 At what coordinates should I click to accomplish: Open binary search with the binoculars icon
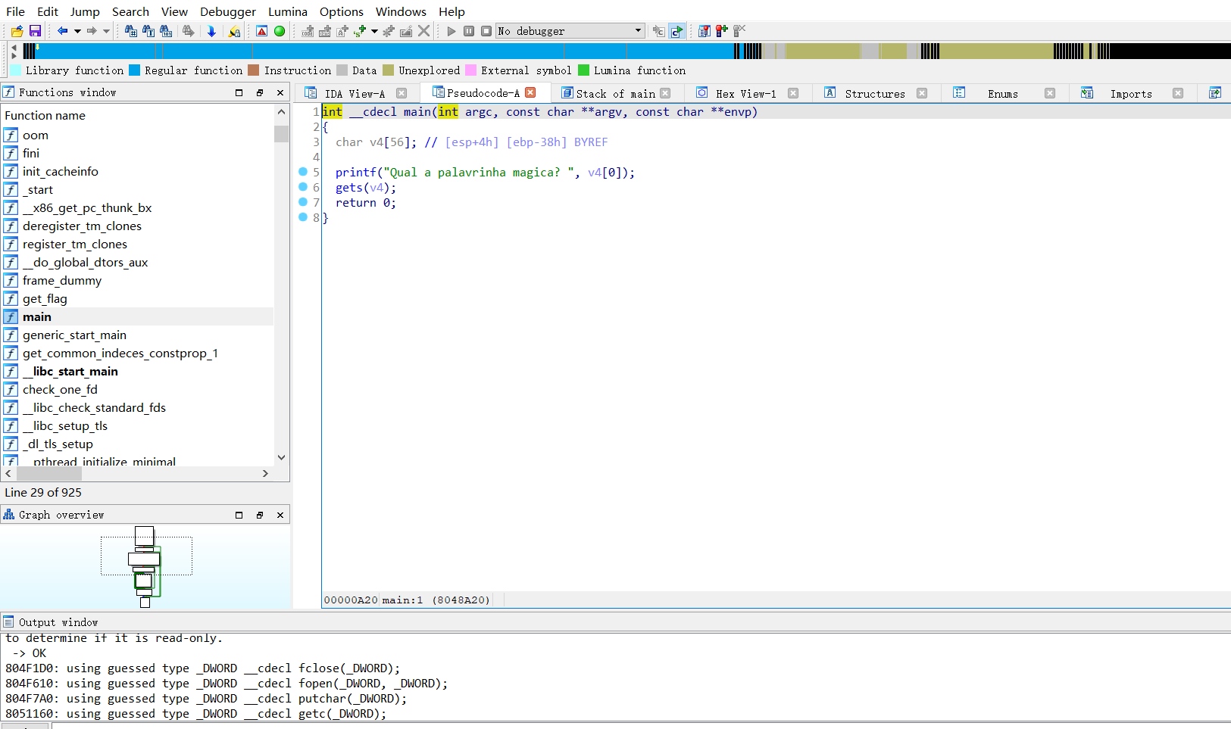(130, 31)
